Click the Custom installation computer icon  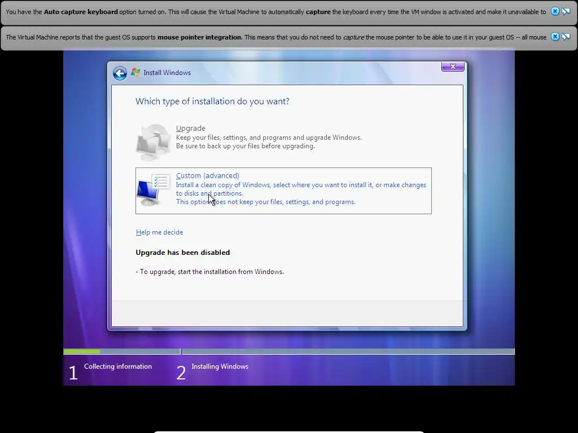click(x=154, y=189)
